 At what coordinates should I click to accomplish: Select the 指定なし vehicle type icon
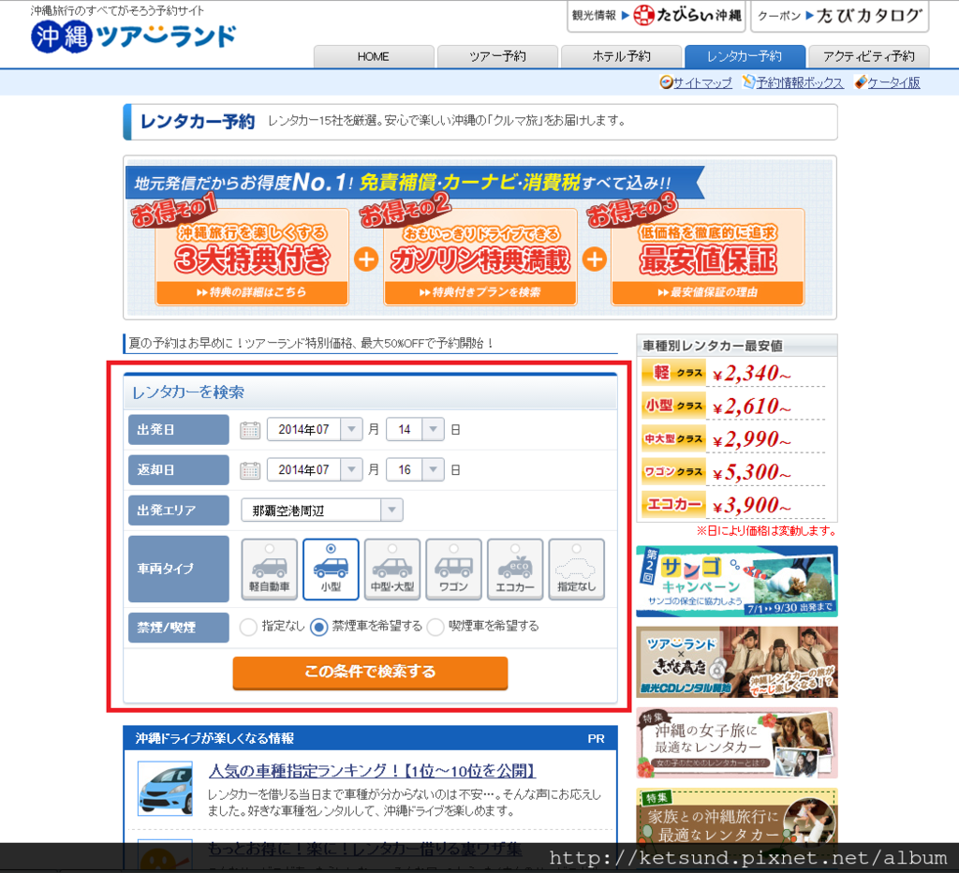click(x=575, y=570)
